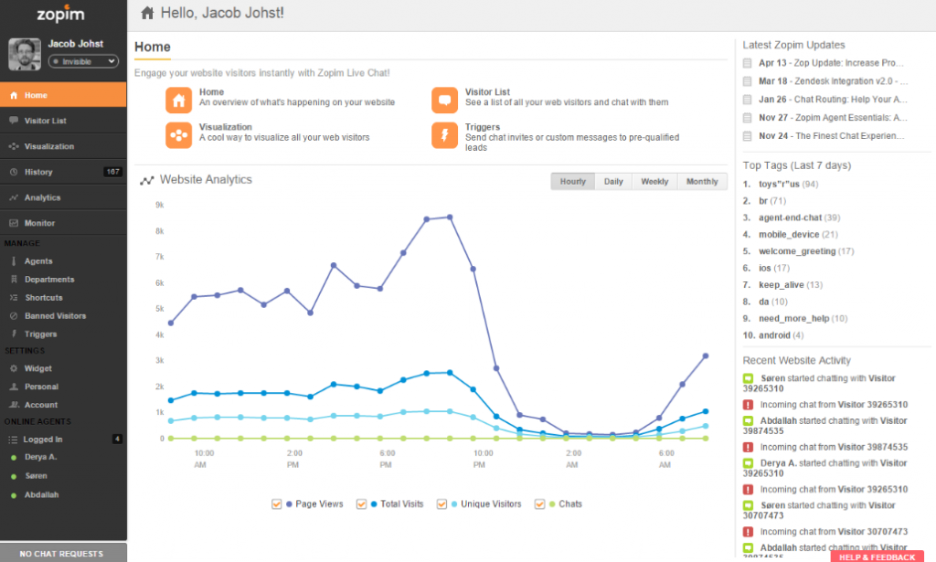This screenshot has width=936, height=562.
Task: Switch the chart to Monthly view
Action: pos(702,182)
